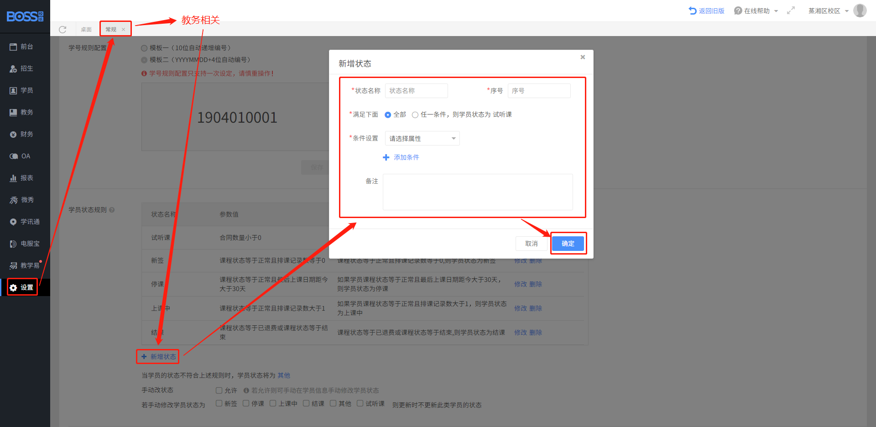The width and height of the screenshot is (876, 427).
Task: Open the 学员 sidebar menu
Action: tap(21, 90)
